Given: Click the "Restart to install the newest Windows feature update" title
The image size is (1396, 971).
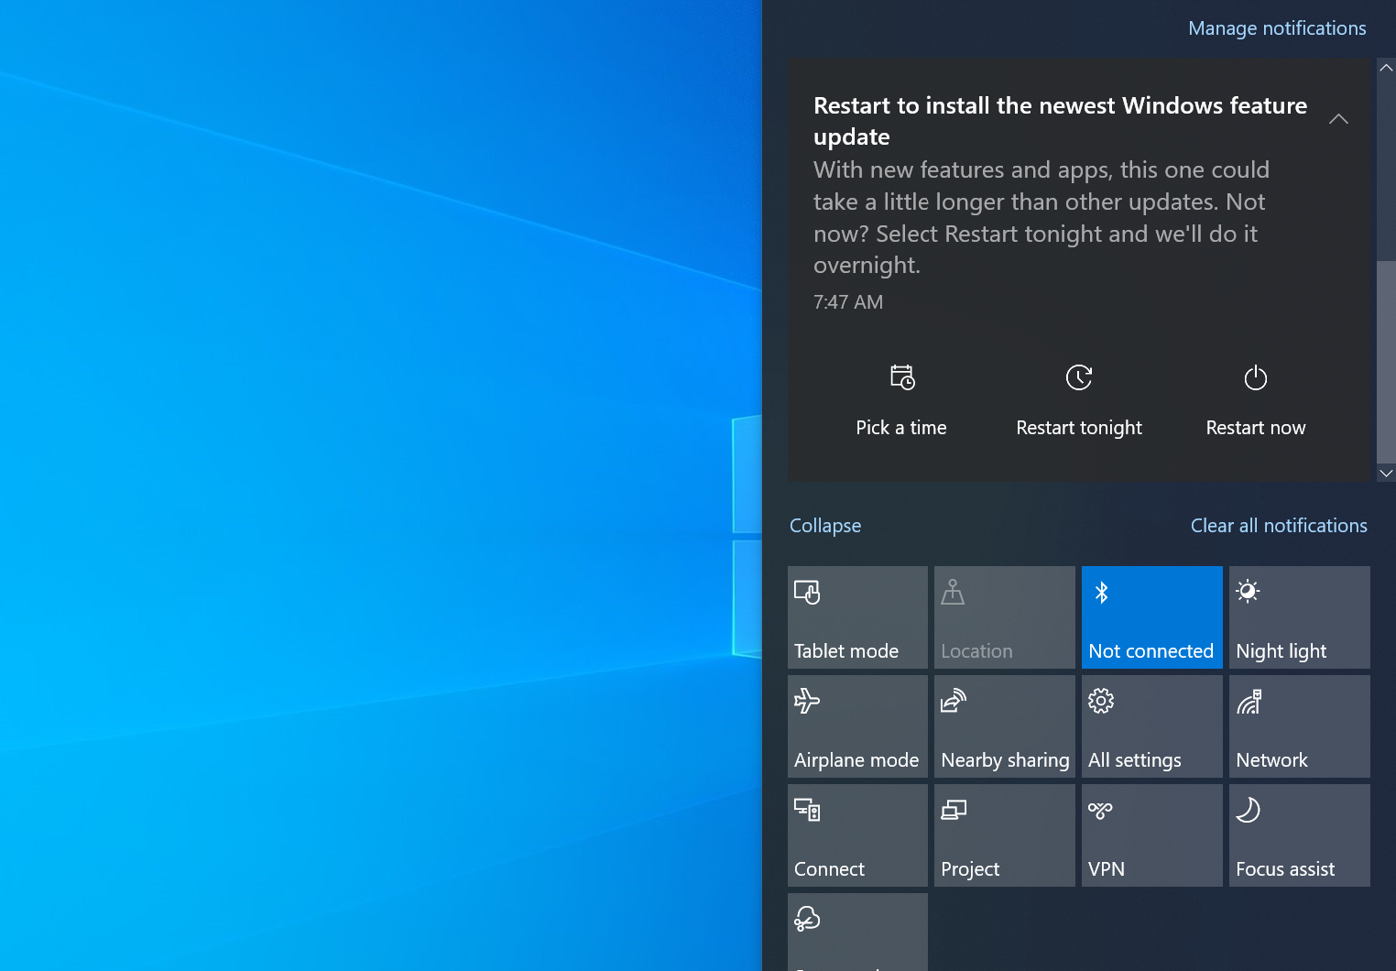Looking at the screenshot, I should [1060, 121].
